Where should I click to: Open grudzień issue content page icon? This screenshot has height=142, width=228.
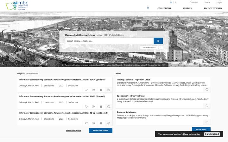[101, 90]
